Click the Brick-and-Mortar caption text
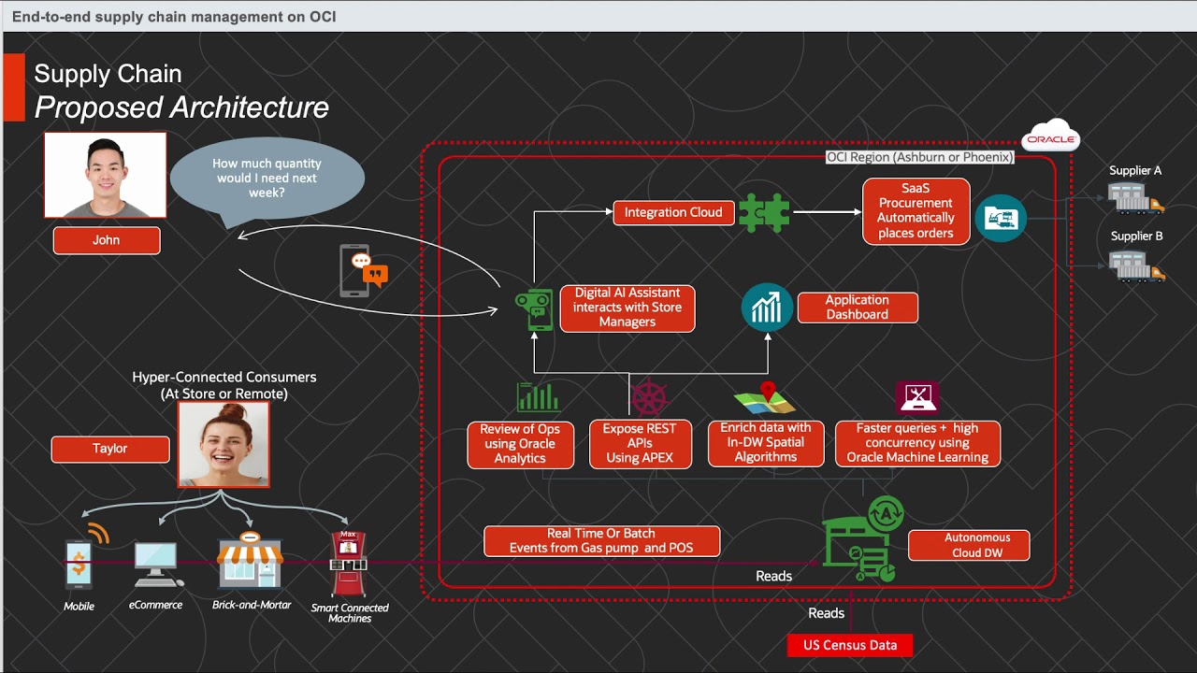This screenshot has height=673, width=1197. pos(252,605)
